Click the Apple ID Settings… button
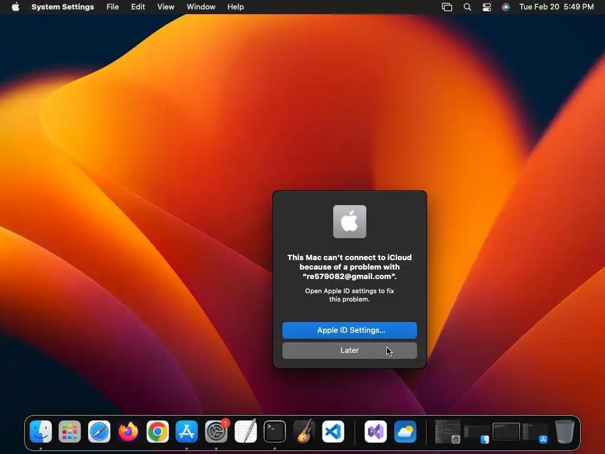Viewport: 605px width, 454px height. point(350,330)
